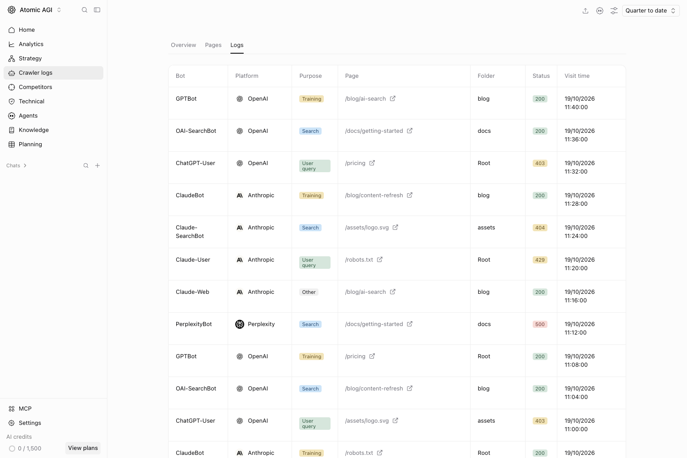Image resolution: width=687 pixels, height=458 pixels.
Task: Click the Atomic AGI logo icon
Action: tap(12, 10)
